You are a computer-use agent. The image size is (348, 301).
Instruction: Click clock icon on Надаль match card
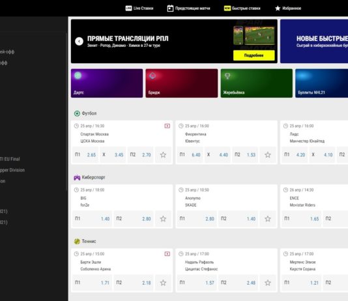point(181,253)
